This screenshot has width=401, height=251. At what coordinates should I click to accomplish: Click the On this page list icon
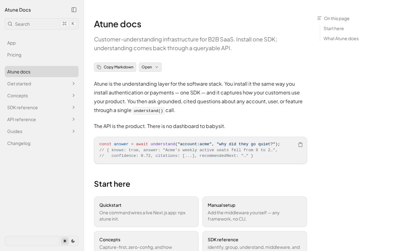pos(319,18)
